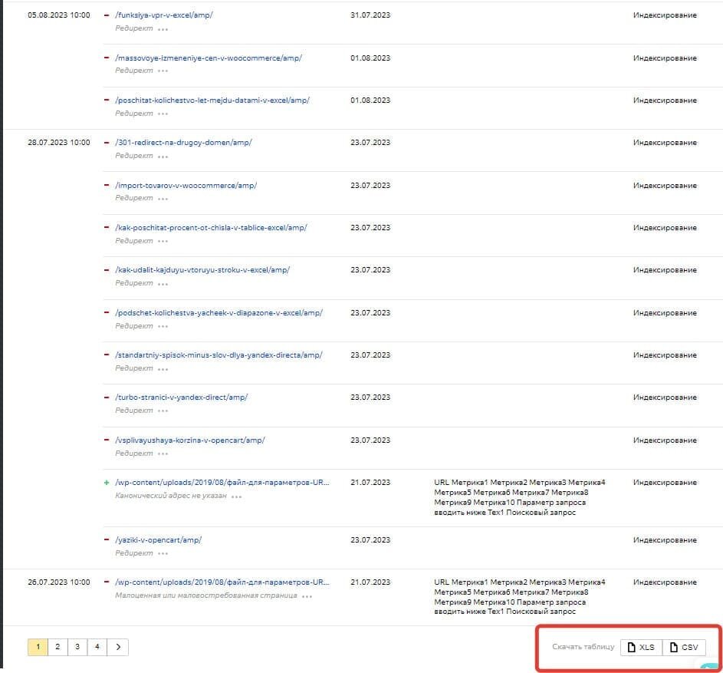Go to page 3 of results
This screenshot has width=723, height=673.
tap(77, 647)
